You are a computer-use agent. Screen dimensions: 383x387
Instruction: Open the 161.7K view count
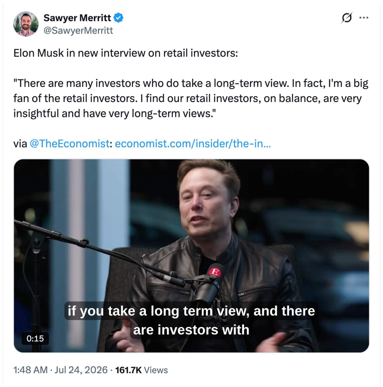click(128, 370)
